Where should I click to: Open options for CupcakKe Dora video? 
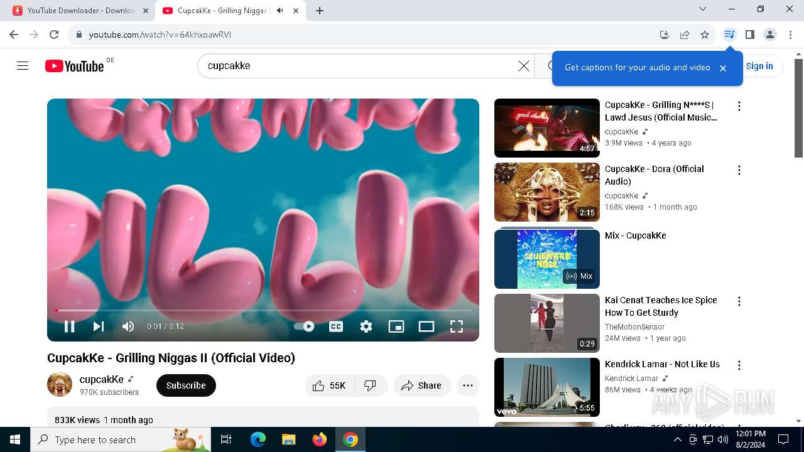click(739, 170)
